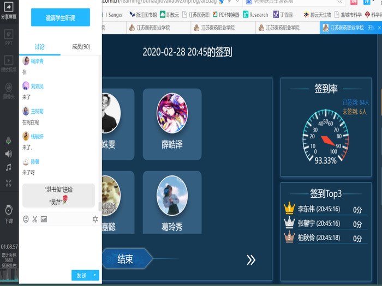
Task: Click 薛皓泽's avatar thumbnail
Action: coord(172,113)
